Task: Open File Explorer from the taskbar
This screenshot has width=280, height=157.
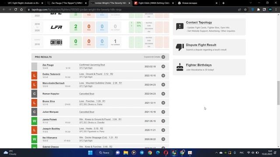Action: (x=126, y=153)
